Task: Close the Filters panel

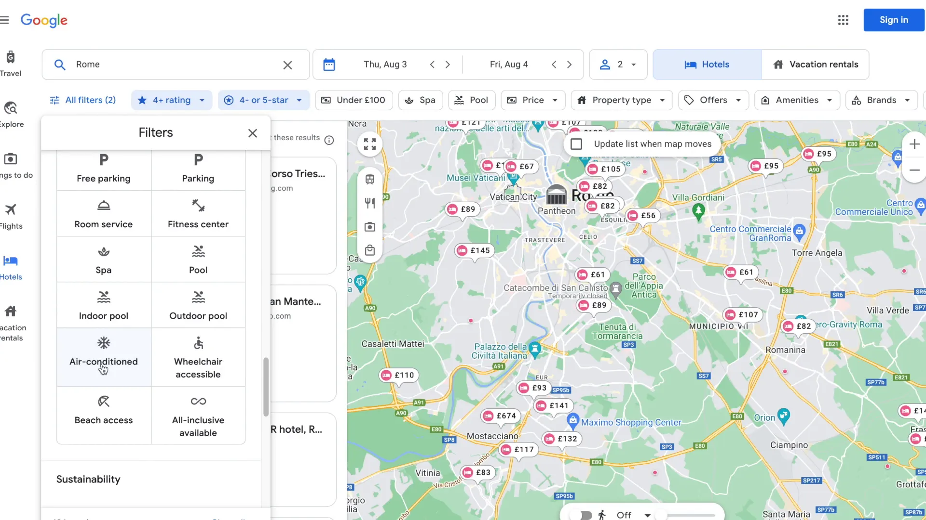Action: tap(253, 133)
